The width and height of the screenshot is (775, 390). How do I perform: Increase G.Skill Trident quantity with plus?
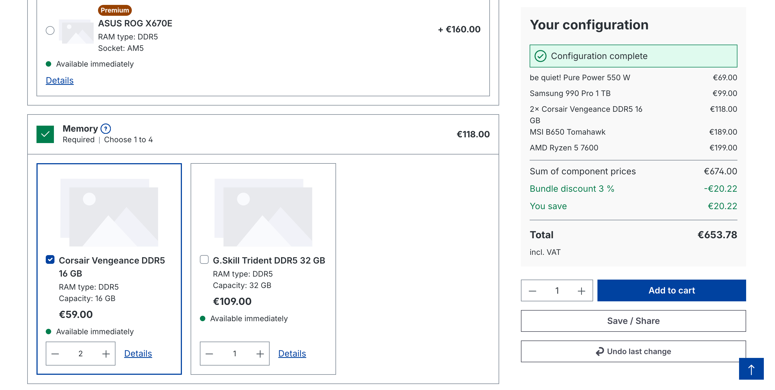260,354
